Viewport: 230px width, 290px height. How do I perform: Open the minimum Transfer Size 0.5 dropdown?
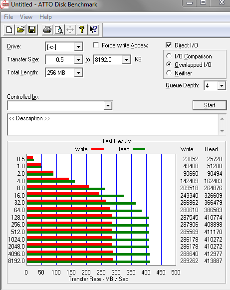tap(78, 60)
